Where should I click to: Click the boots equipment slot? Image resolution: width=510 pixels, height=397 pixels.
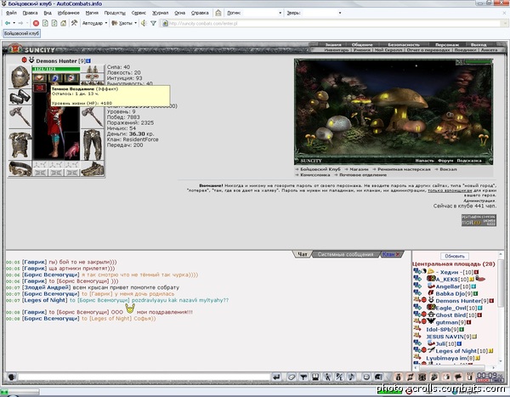(x=93, y=168)
